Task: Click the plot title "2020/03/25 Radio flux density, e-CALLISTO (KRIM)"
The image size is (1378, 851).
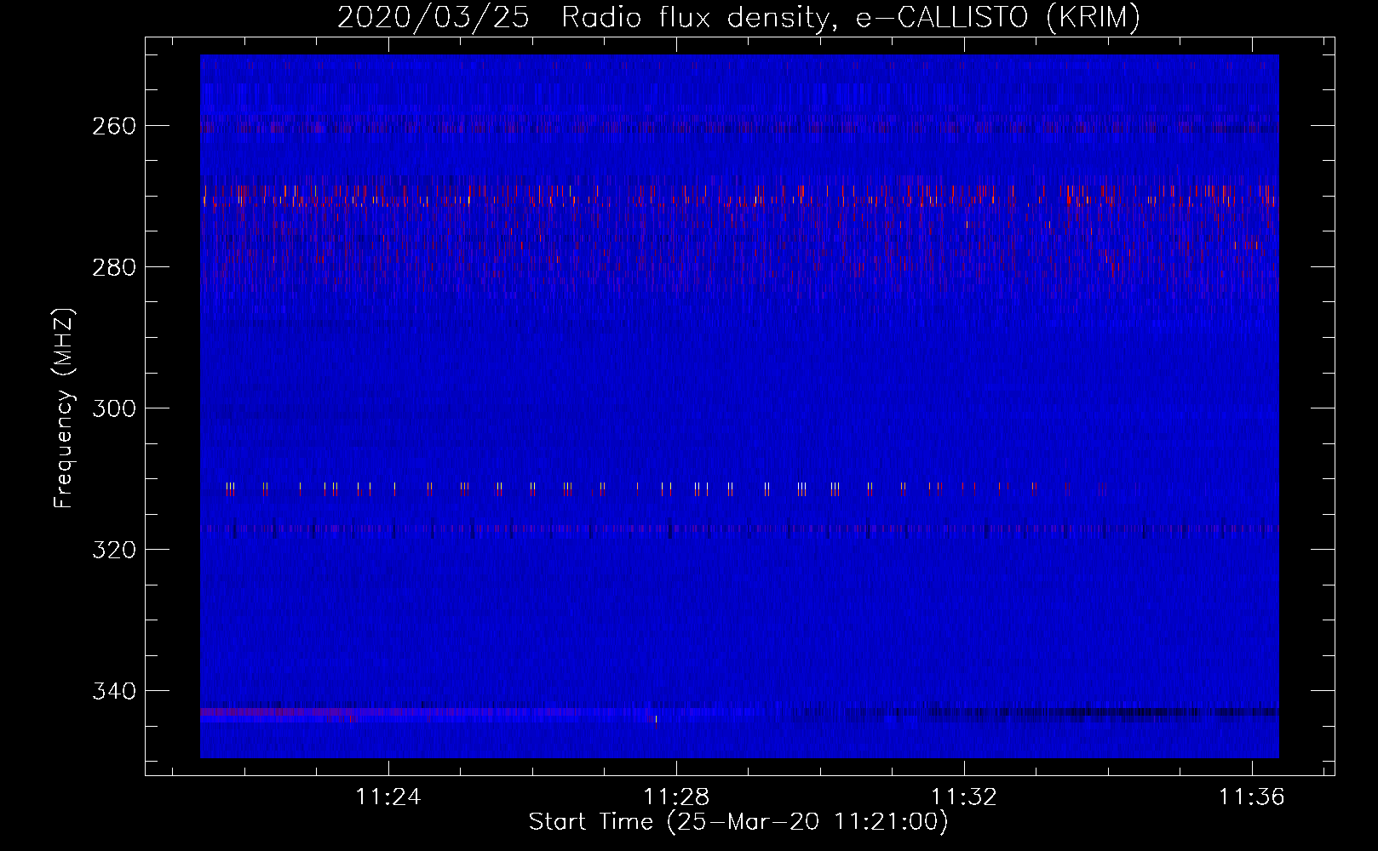Action: (738, 17)
